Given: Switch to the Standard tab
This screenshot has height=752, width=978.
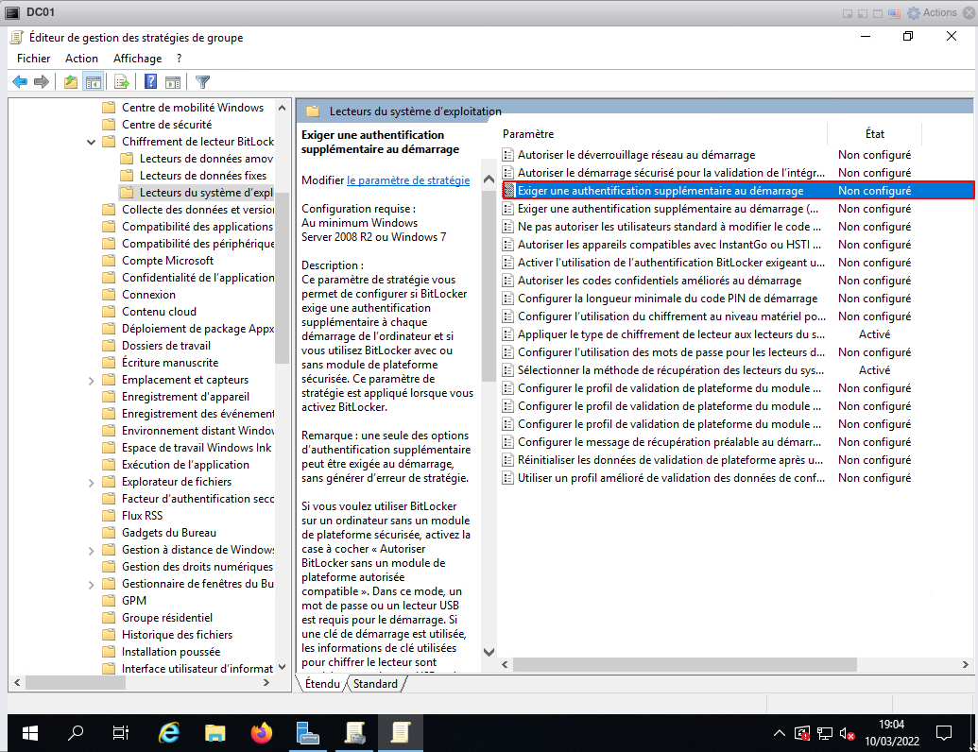Looking at the screenshot, I should point(375,683).
